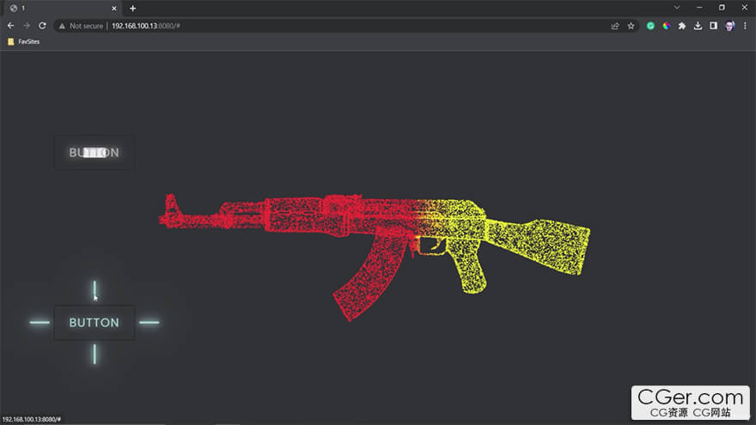Close the tab titled 1
This screenshot has width=756, height=425.
point(114,9)
